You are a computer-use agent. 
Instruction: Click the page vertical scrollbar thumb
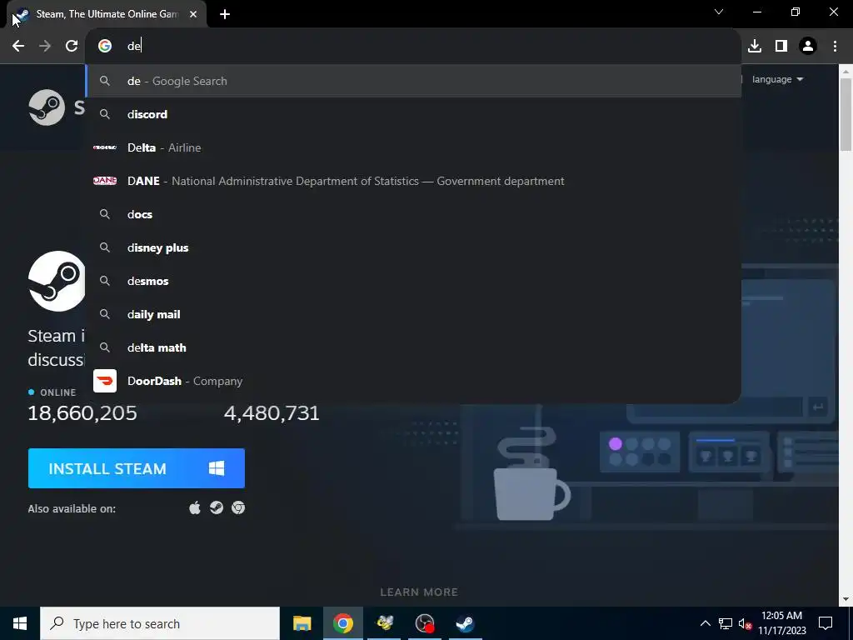pos(846,114)
